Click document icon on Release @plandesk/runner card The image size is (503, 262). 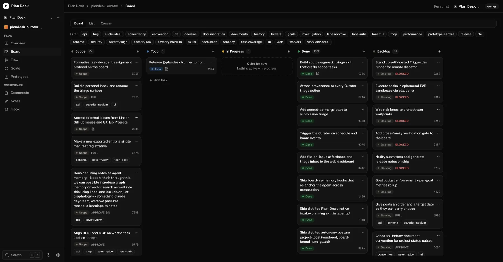click(x=167, y=69)
